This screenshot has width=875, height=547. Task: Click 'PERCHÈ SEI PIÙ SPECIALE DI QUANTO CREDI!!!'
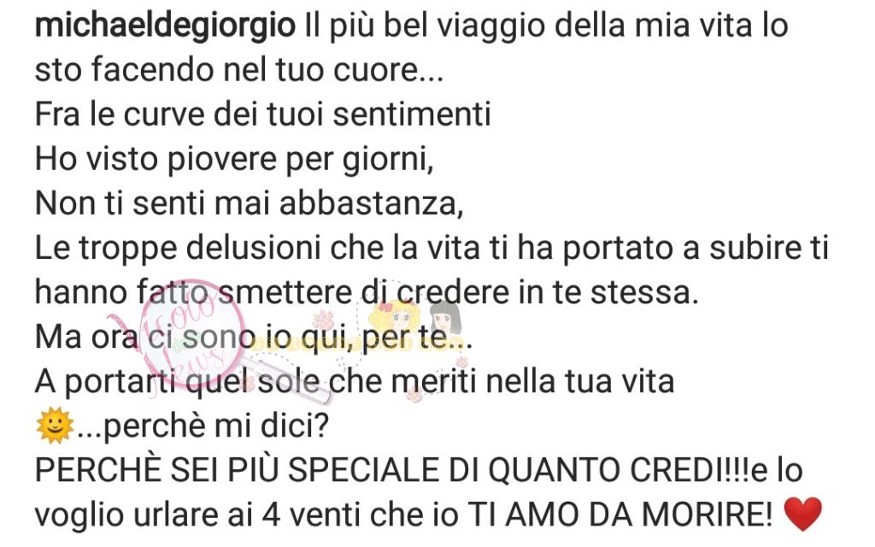[393, 470]
